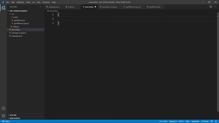Change line ending via CRLF
The height and width of the screenshot is (123, 219).
click(187, 121)
